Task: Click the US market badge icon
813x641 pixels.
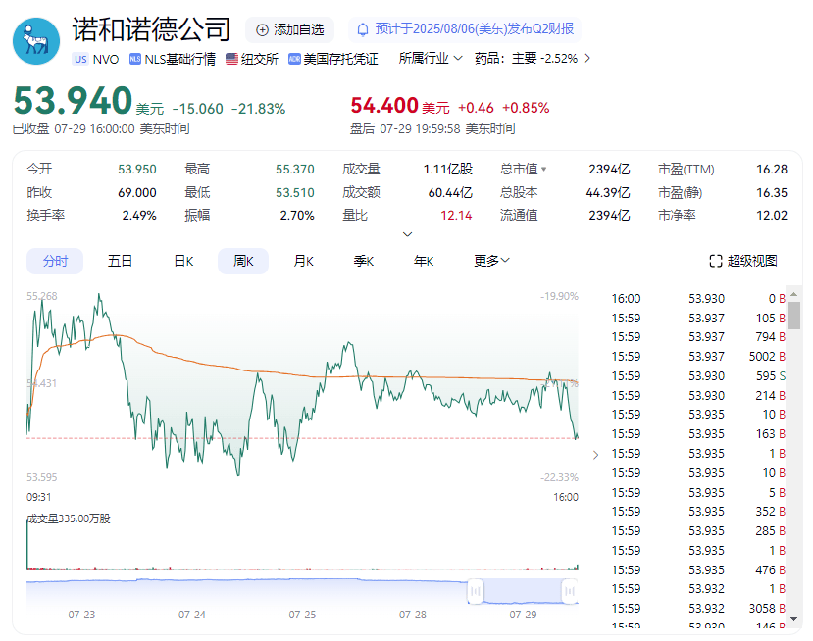Action: [80, 59]
